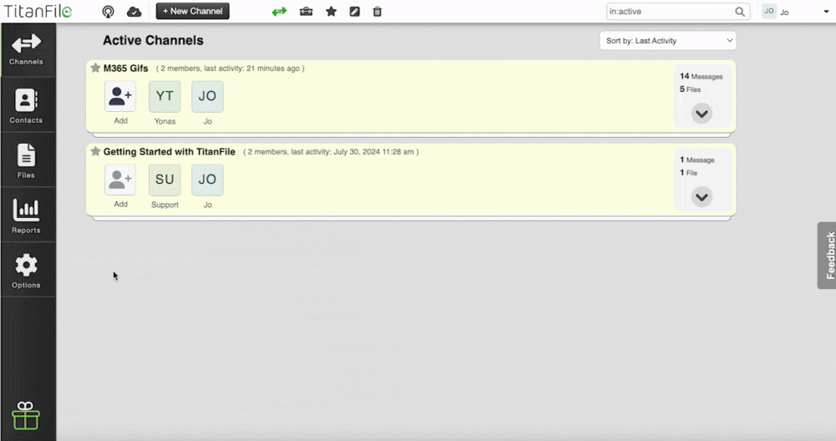Open the Feedback side tab
836x441 pixels.
tap(827, 255)
